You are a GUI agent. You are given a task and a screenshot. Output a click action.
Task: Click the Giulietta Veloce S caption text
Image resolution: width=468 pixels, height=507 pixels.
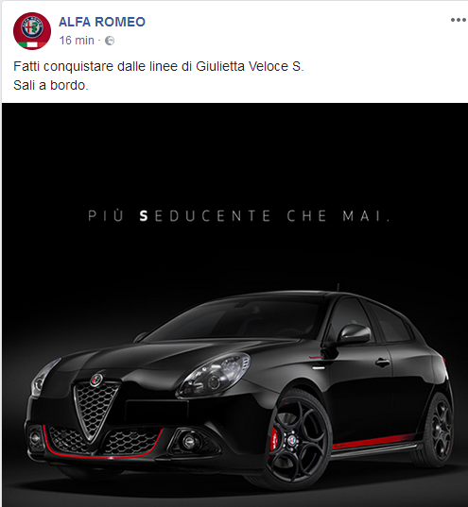coord(159,66)
